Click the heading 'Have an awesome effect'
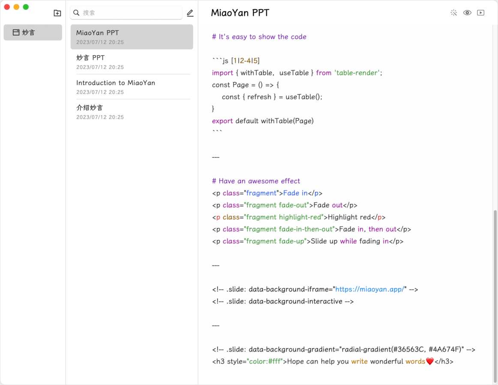 tap(256, 181)
